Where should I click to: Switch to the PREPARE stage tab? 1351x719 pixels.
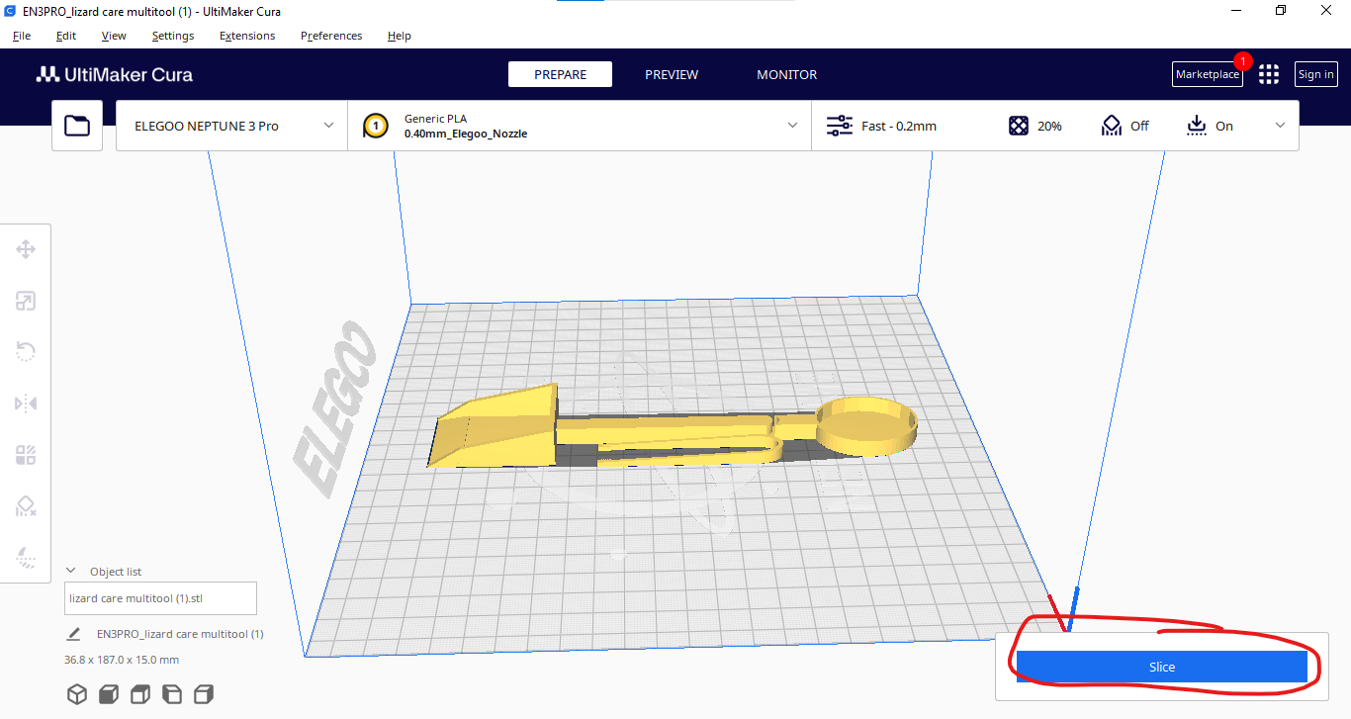560,74
